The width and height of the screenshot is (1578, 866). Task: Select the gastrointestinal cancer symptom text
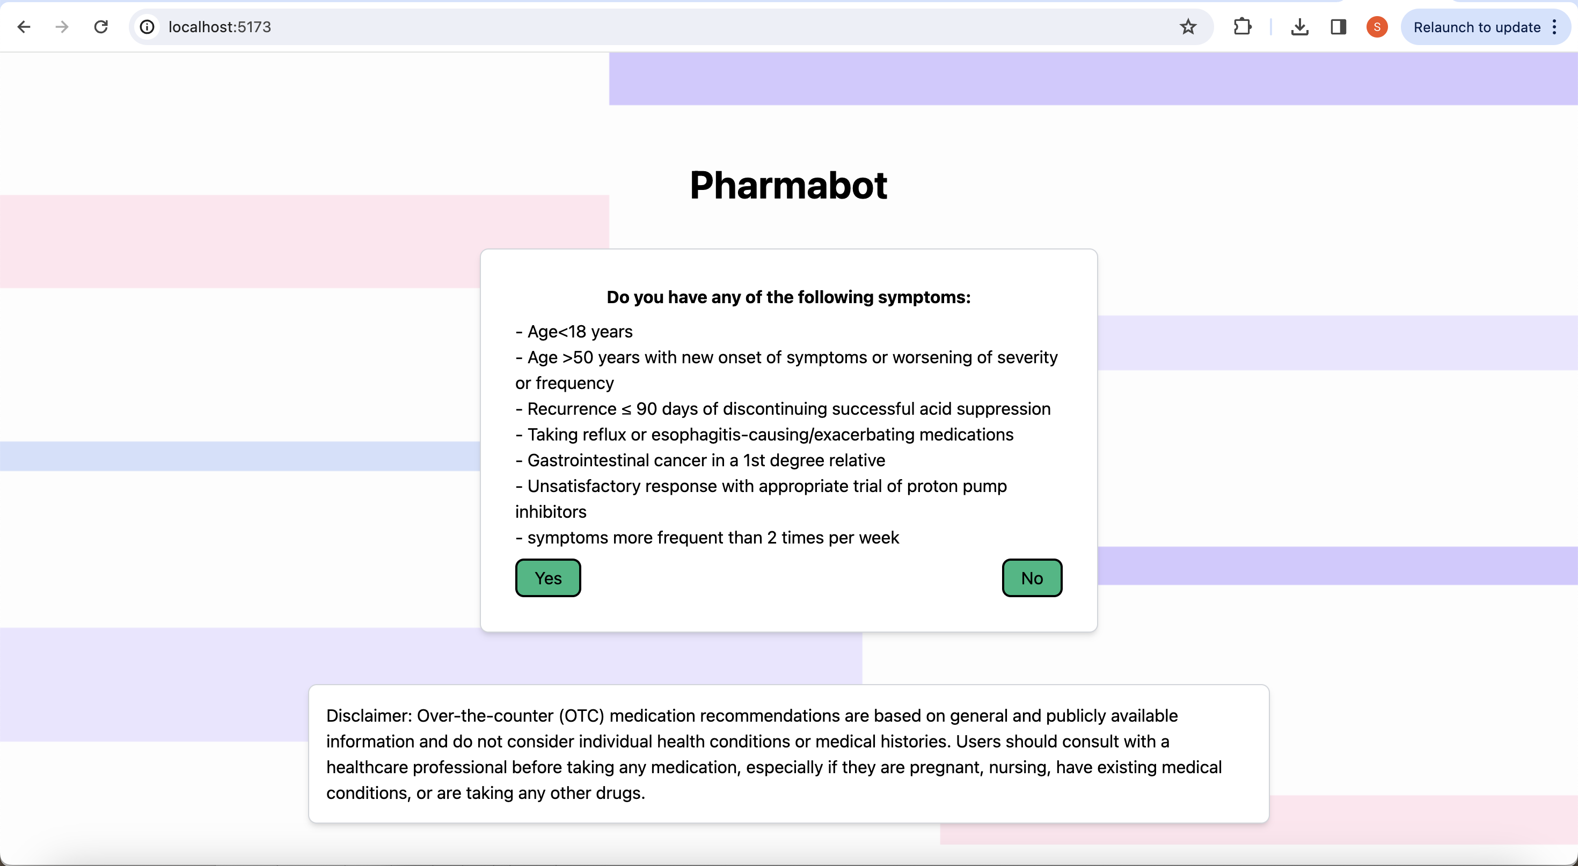point(699,460)
